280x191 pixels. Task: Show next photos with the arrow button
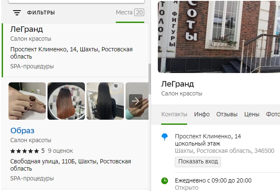click(136, 101)
